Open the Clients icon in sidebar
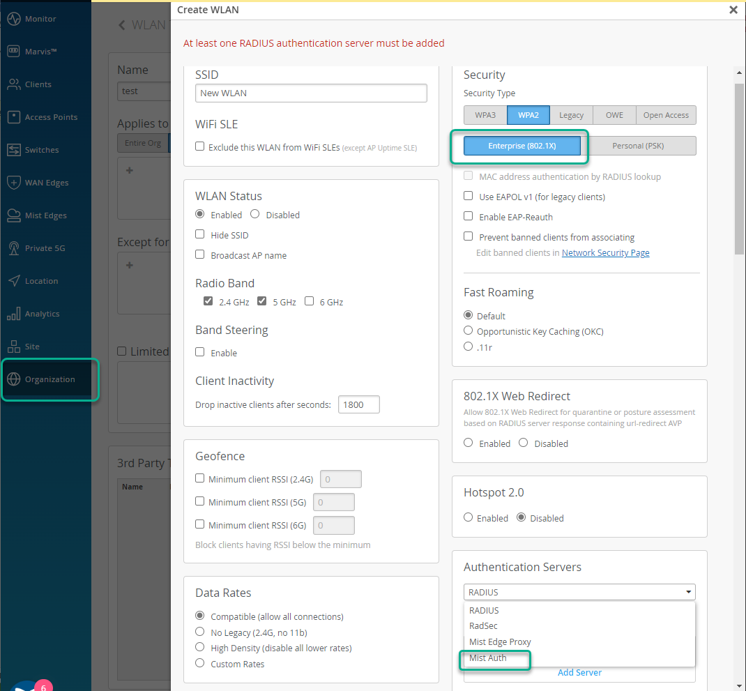This screenshot has width=746, height=691. click(x=14, y=84)
